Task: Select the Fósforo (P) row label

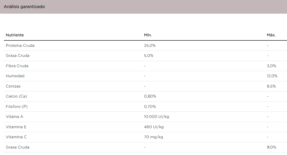Action: tap(16, 107)
